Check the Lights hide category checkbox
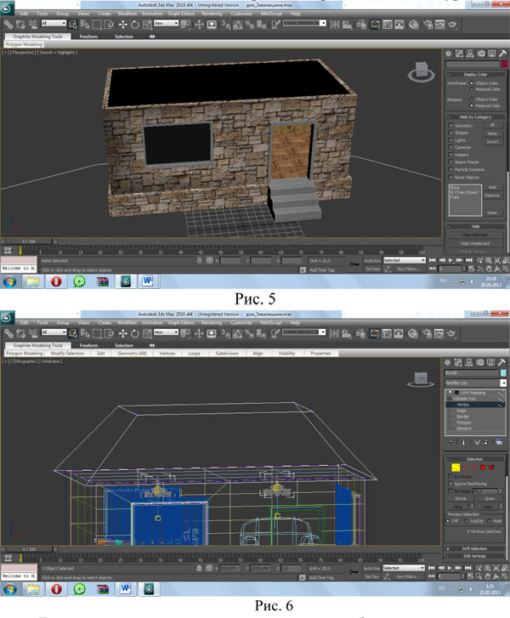Screen dimensions: 510x618 pyautogui.click(x=450, y=140)
